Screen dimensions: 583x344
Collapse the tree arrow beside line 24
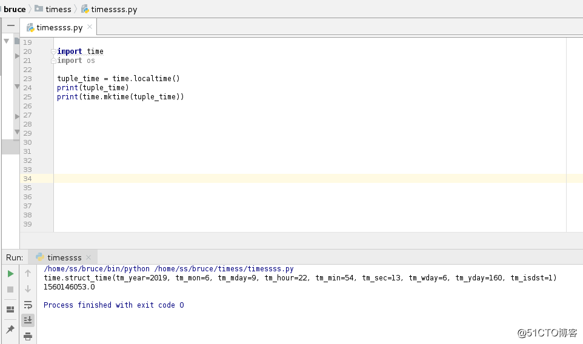coord(17,87)
